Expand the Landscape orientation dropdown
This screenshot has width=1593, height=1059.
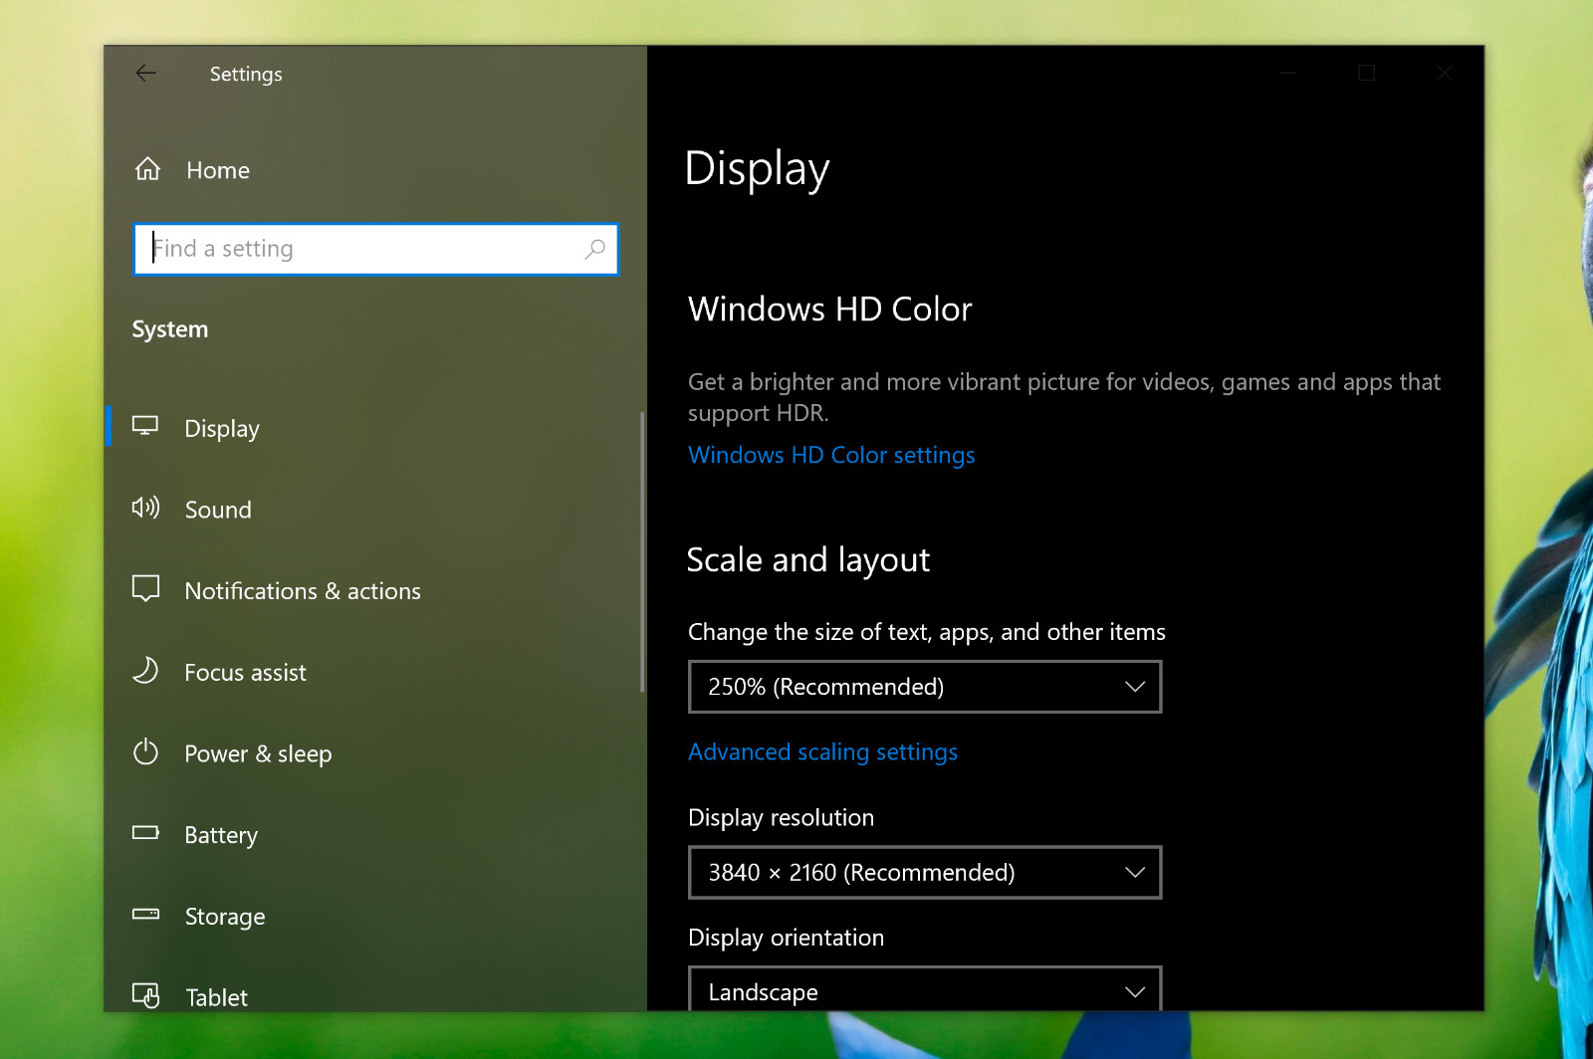[x=925, y=989]
